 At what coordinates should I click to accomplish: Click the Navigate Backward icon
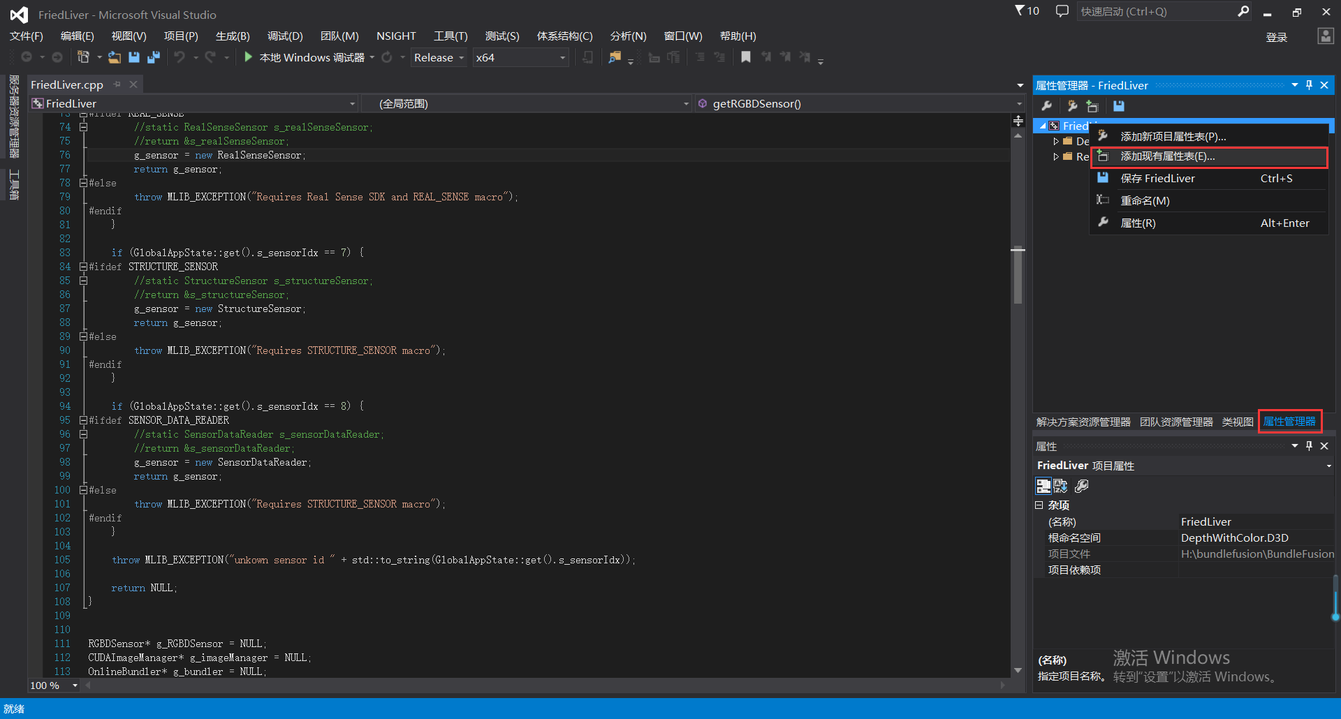(x=27, y=57)
